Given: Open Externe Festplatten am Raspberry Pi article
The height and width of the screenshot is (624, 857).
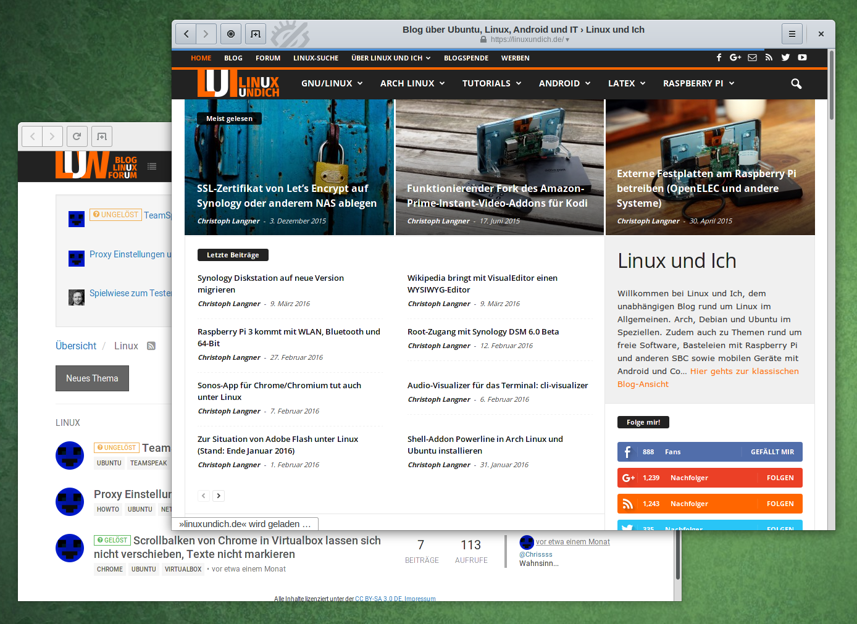Looking at the screenshot, I should pos(706,188).
